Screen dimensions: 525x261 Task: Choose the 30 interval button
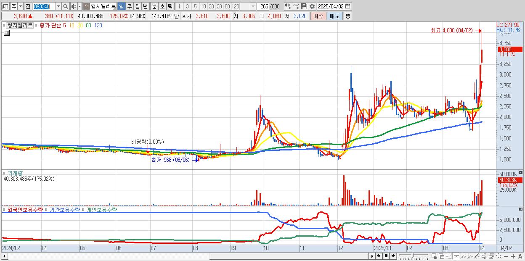(x=219, y=6)
